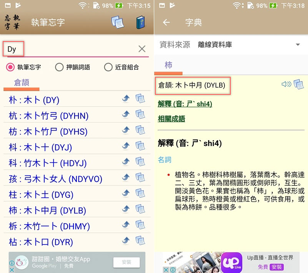Follow the 相關成語 link
The image size is (308, 273).
[171, 119]
